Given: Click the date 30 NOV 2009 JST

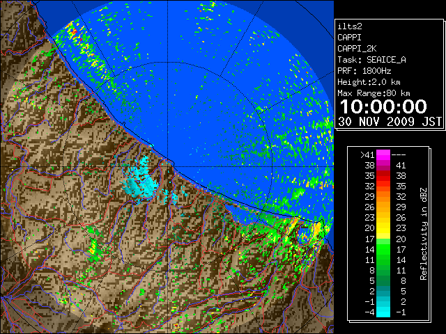Looking at the screenshot, I should point(390,122).
